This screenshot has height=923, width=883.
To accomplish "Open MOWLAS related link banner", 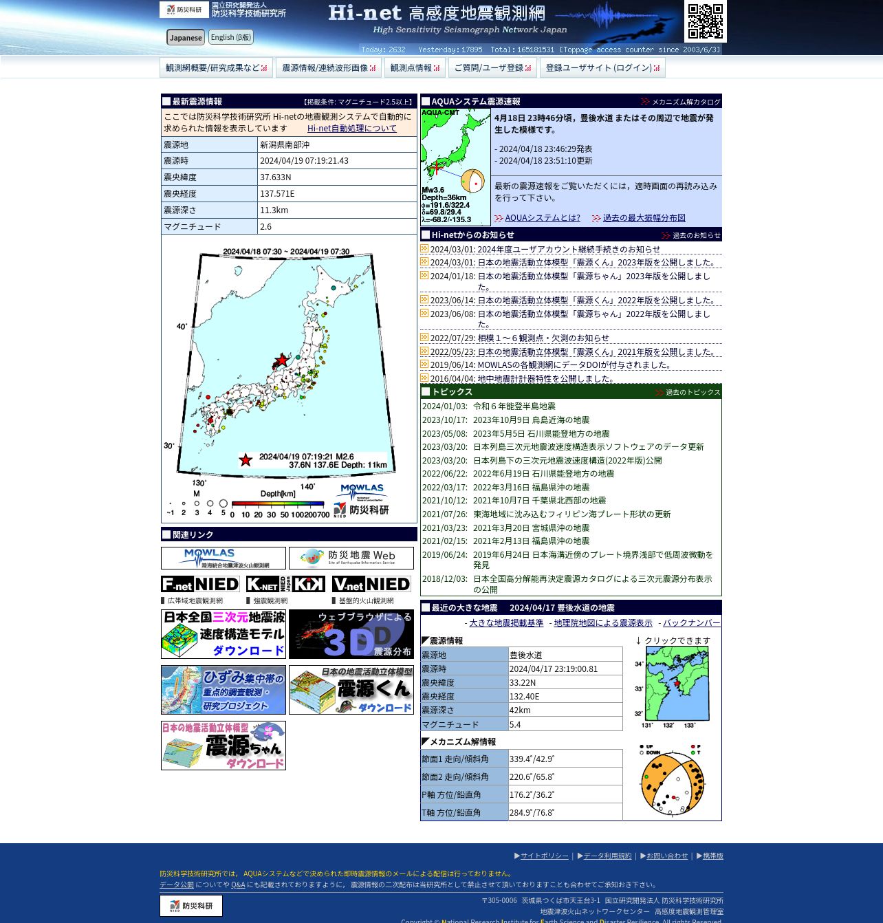I will click(224, 558).
